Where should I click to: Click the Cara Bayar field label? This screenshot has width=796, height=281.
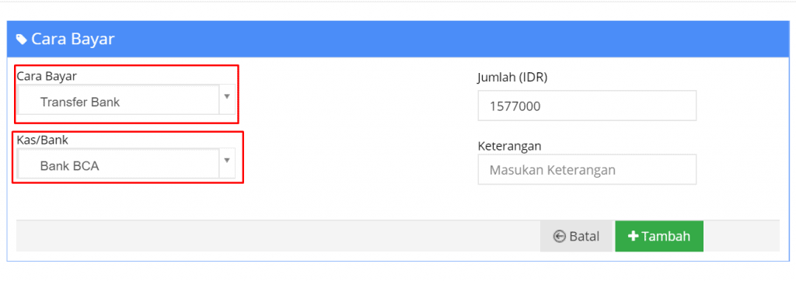pyautogui.click(x=47, y=76)
